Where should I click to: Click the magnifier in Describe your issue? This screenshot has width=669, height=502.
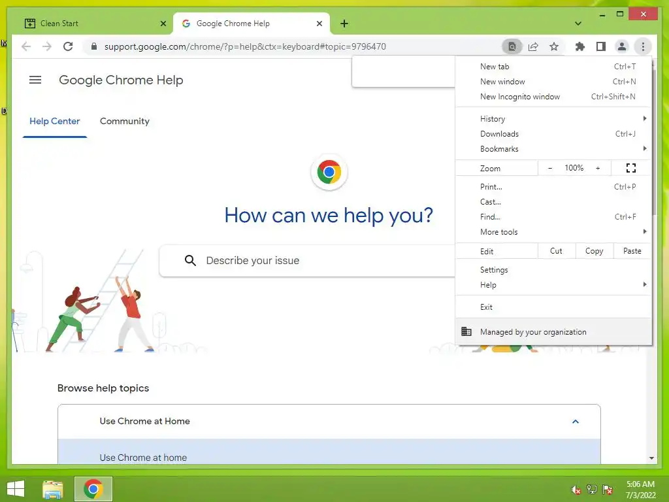(190, 260)
